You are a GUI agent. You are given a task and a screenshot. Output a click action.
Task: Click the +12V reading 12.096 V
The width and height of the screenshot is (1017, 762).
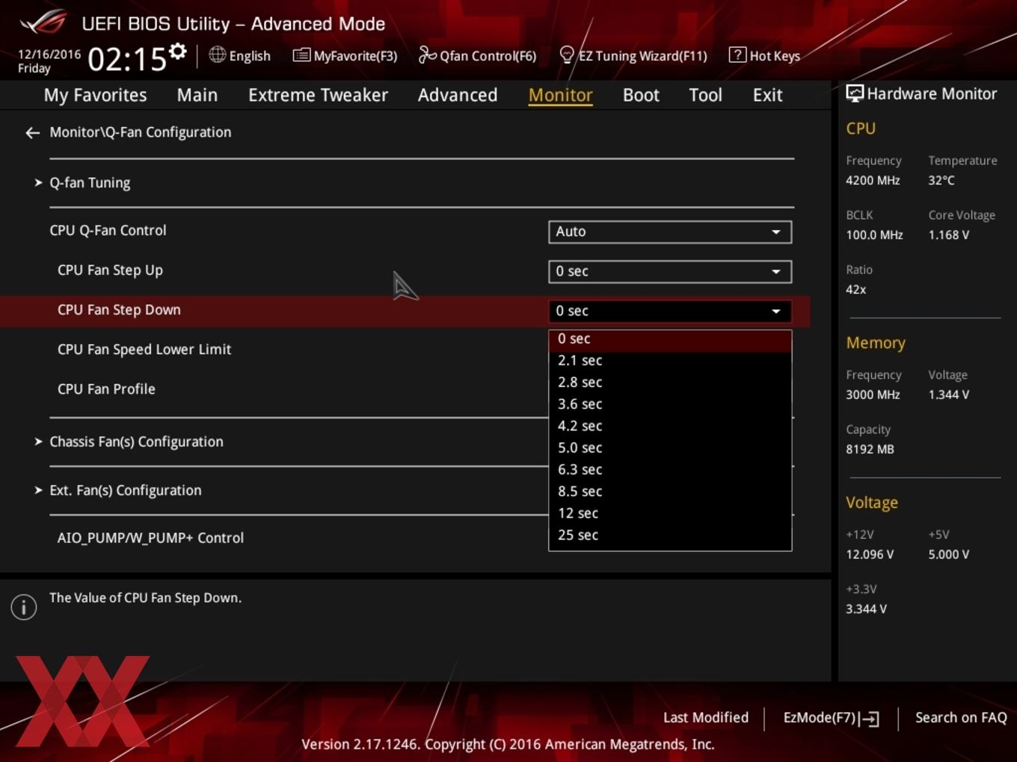[870, 554]
